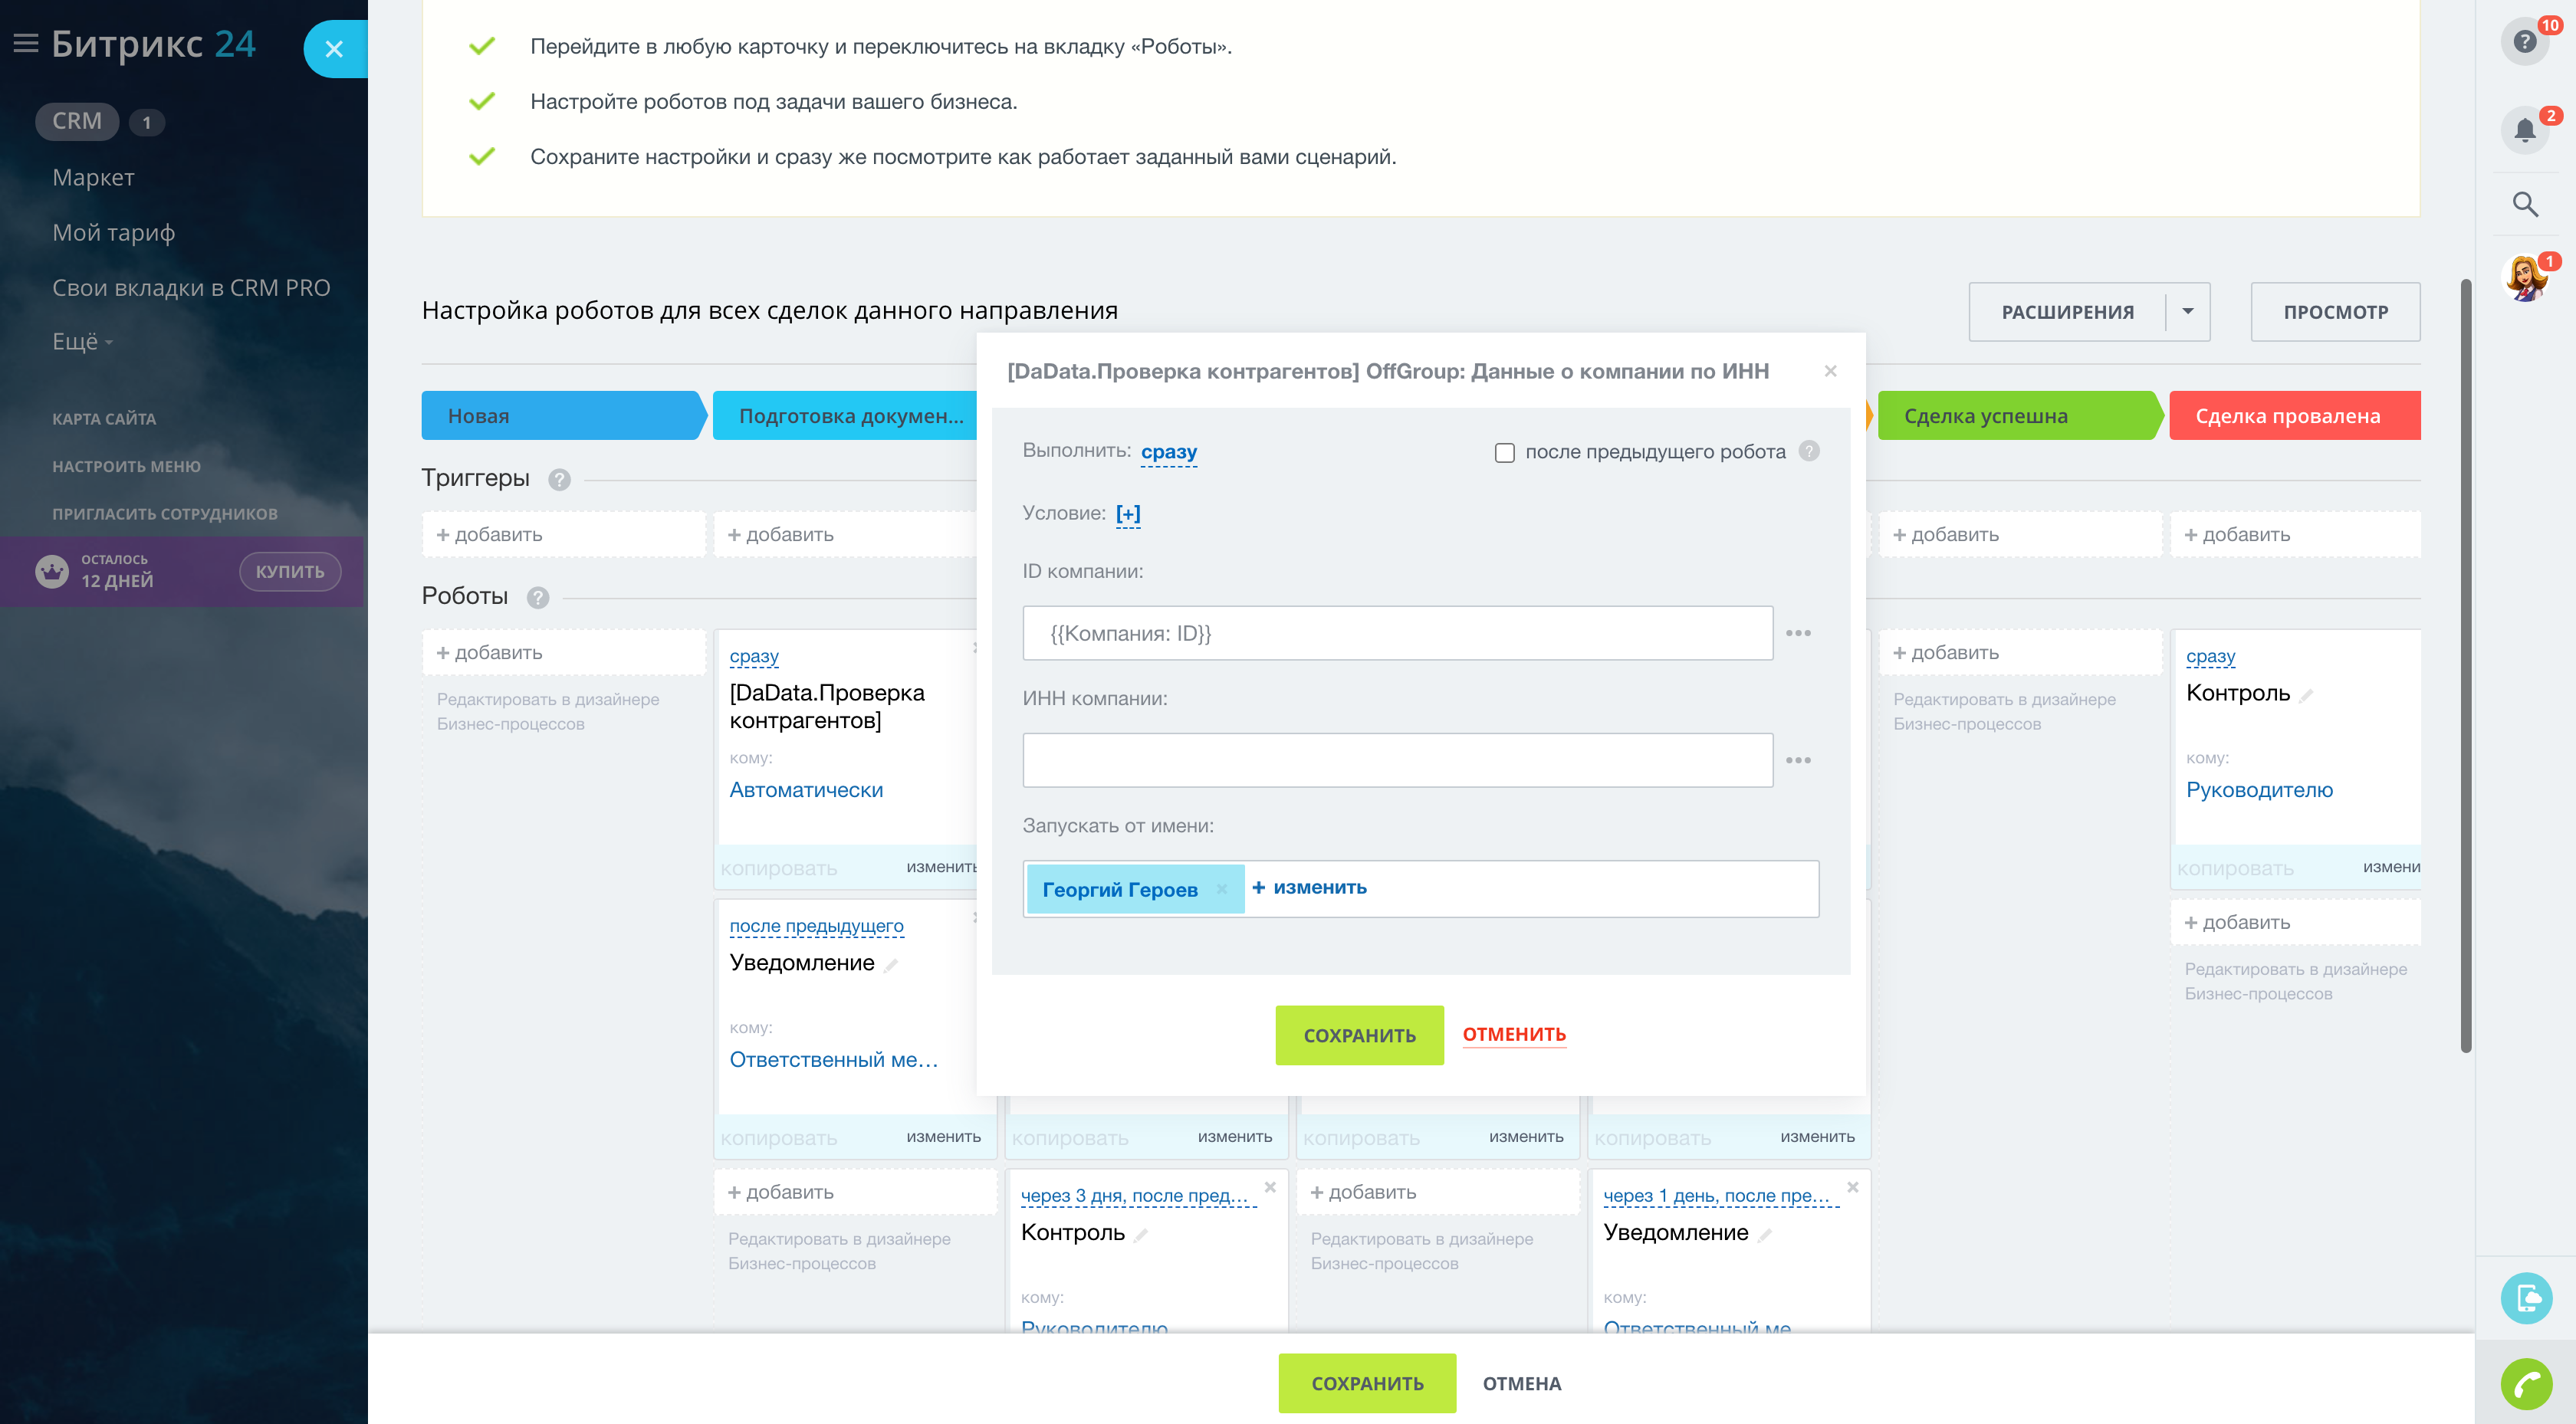Open the help panel with 10 notifications
Image resolution: width=2576 pixels, height=1424 pixels.
2524,42
